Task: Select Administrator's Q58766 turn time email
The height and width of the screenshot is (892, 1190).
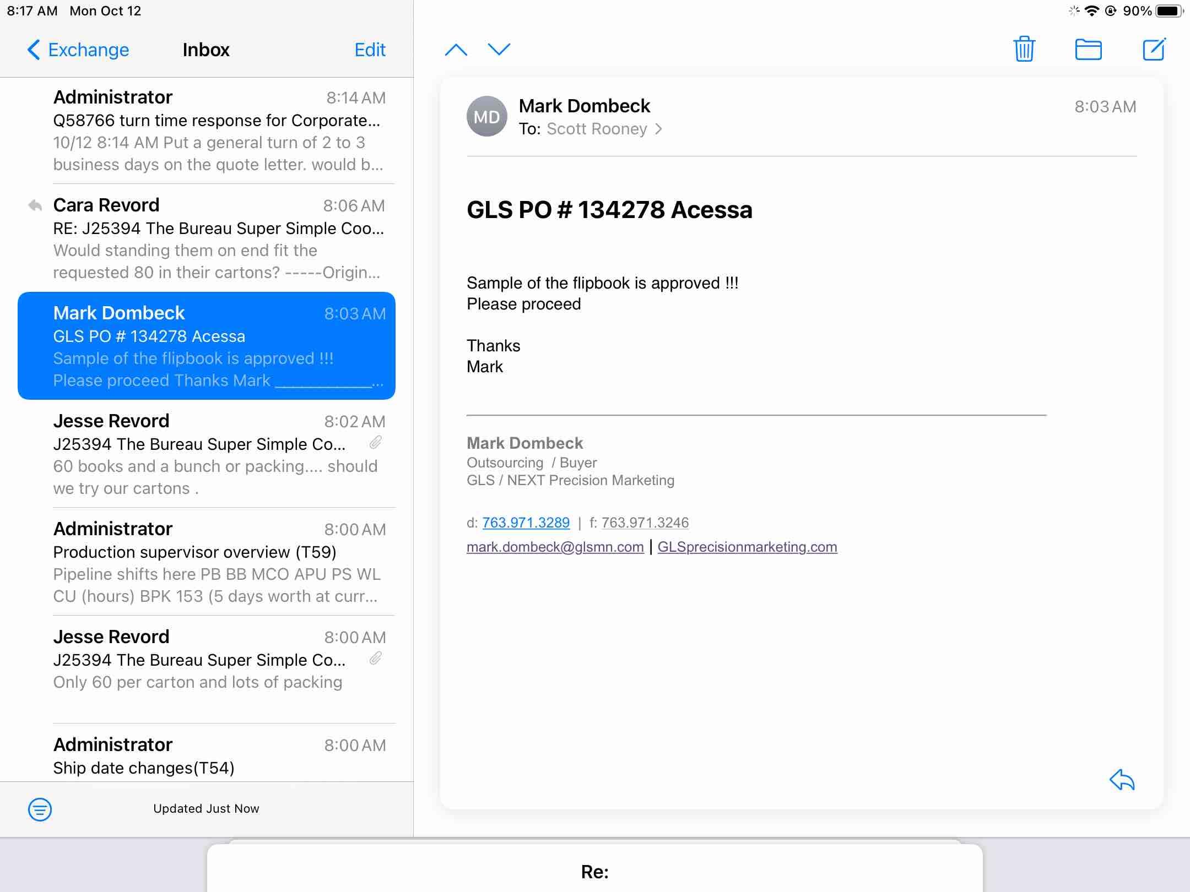Action: 218,130
